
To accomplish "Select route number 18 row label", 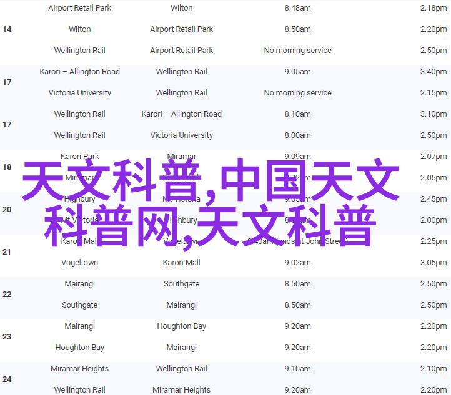I will (7, 167).
